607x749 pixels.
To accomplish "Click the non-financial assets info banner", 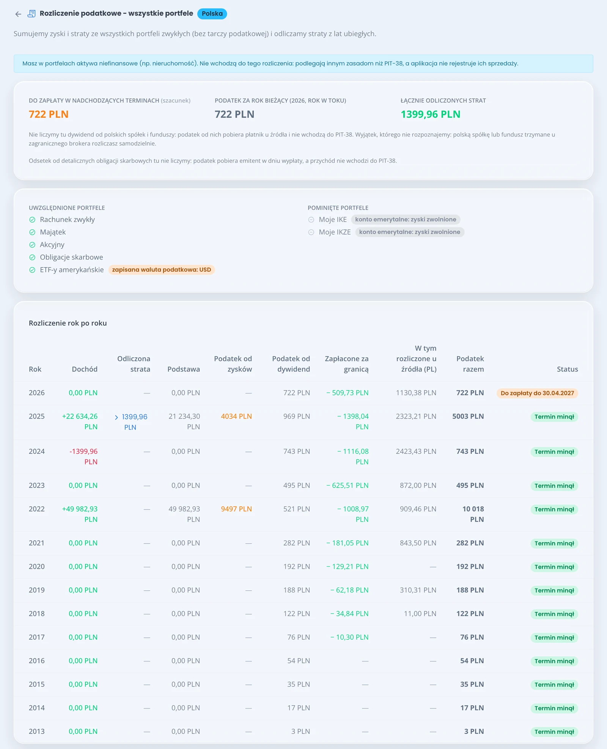I will pyautogui.click(x=303, y=64).
